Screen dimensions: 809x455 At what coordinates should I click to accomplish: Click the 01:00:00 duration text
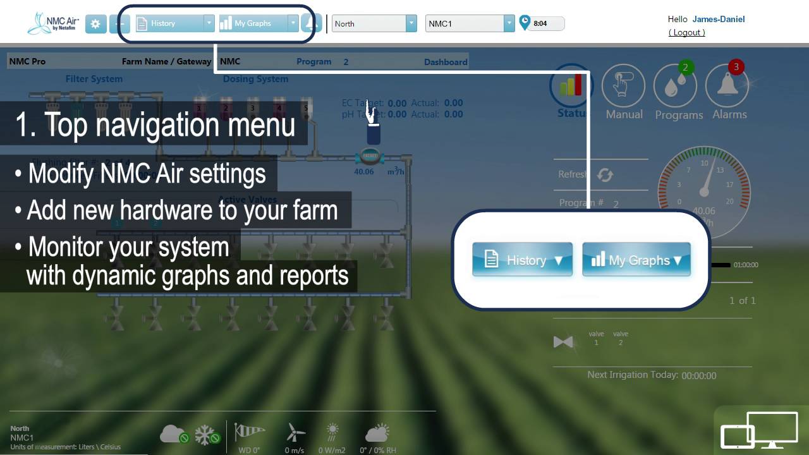point(746,265)
